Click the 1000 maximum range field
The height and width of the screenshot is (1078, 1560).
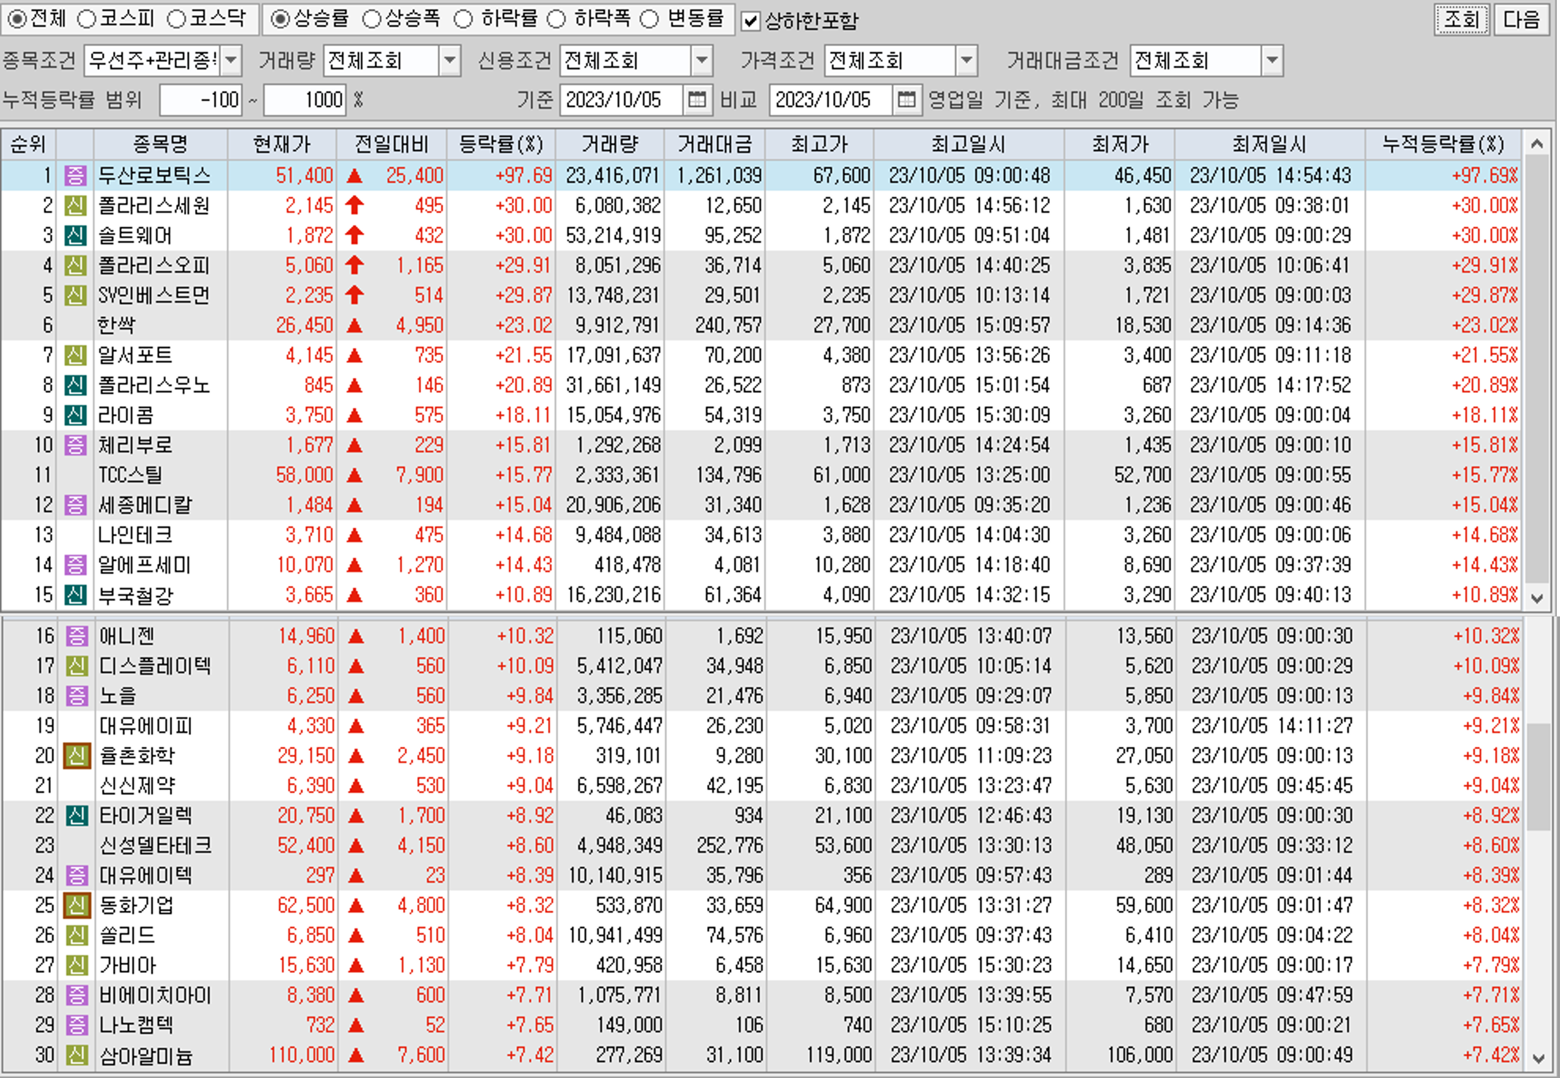305,100
